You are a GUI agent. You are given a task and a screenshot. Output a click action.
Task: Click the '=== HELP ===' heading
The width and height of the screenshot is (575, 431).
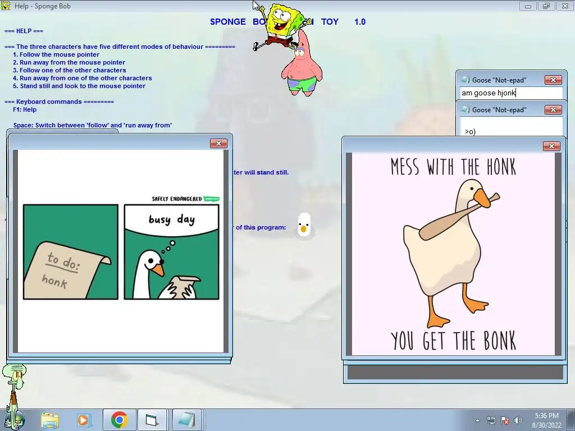point(24,31)
